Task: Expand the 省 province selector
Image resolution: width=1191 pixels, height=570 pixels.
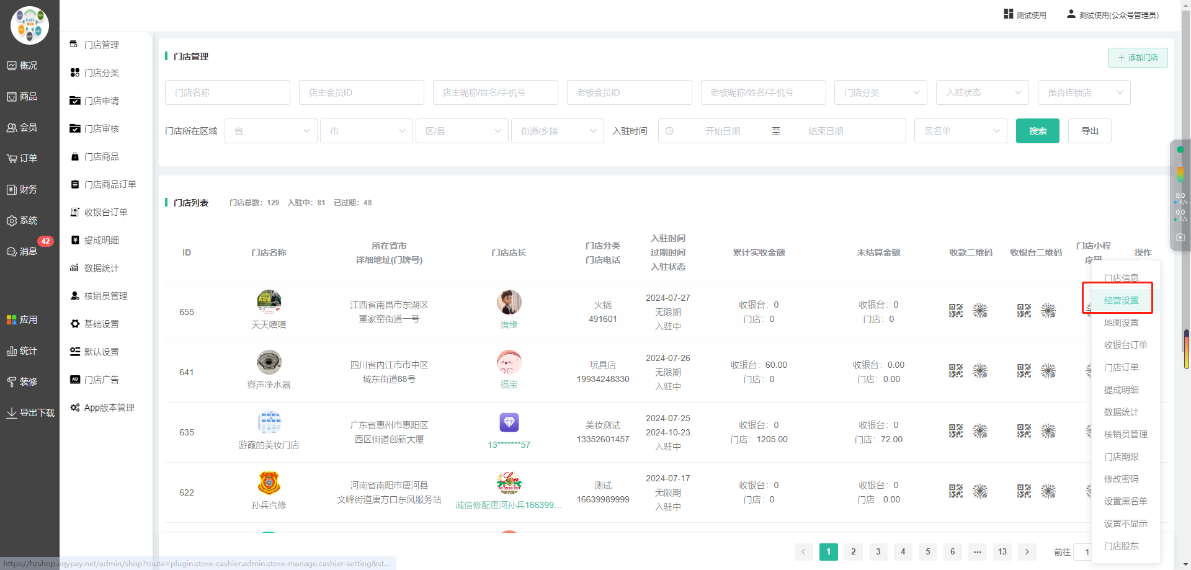Action: click(271, 131)
